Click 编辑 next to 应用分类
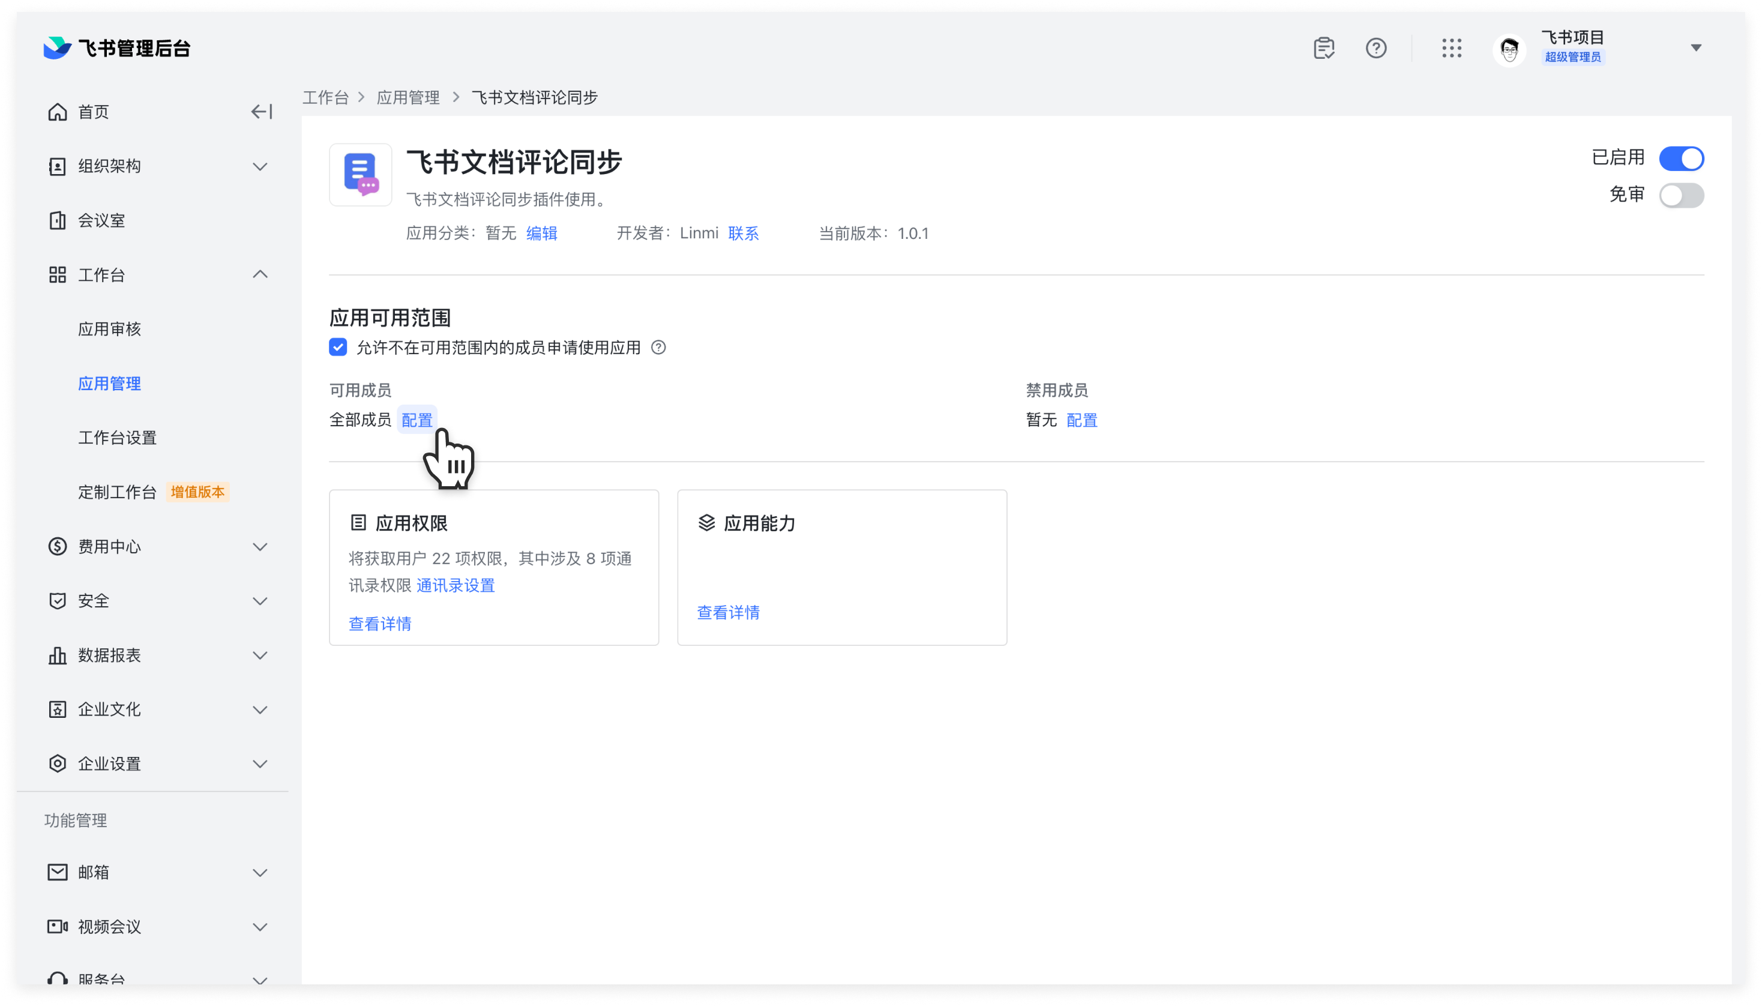1762x1006 pixels. [541, 233]
